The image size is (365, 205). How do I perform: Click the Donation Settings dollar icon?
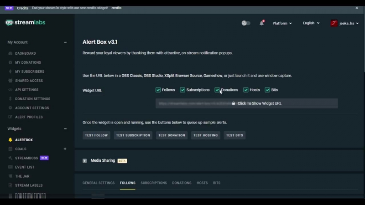point(10,98)
